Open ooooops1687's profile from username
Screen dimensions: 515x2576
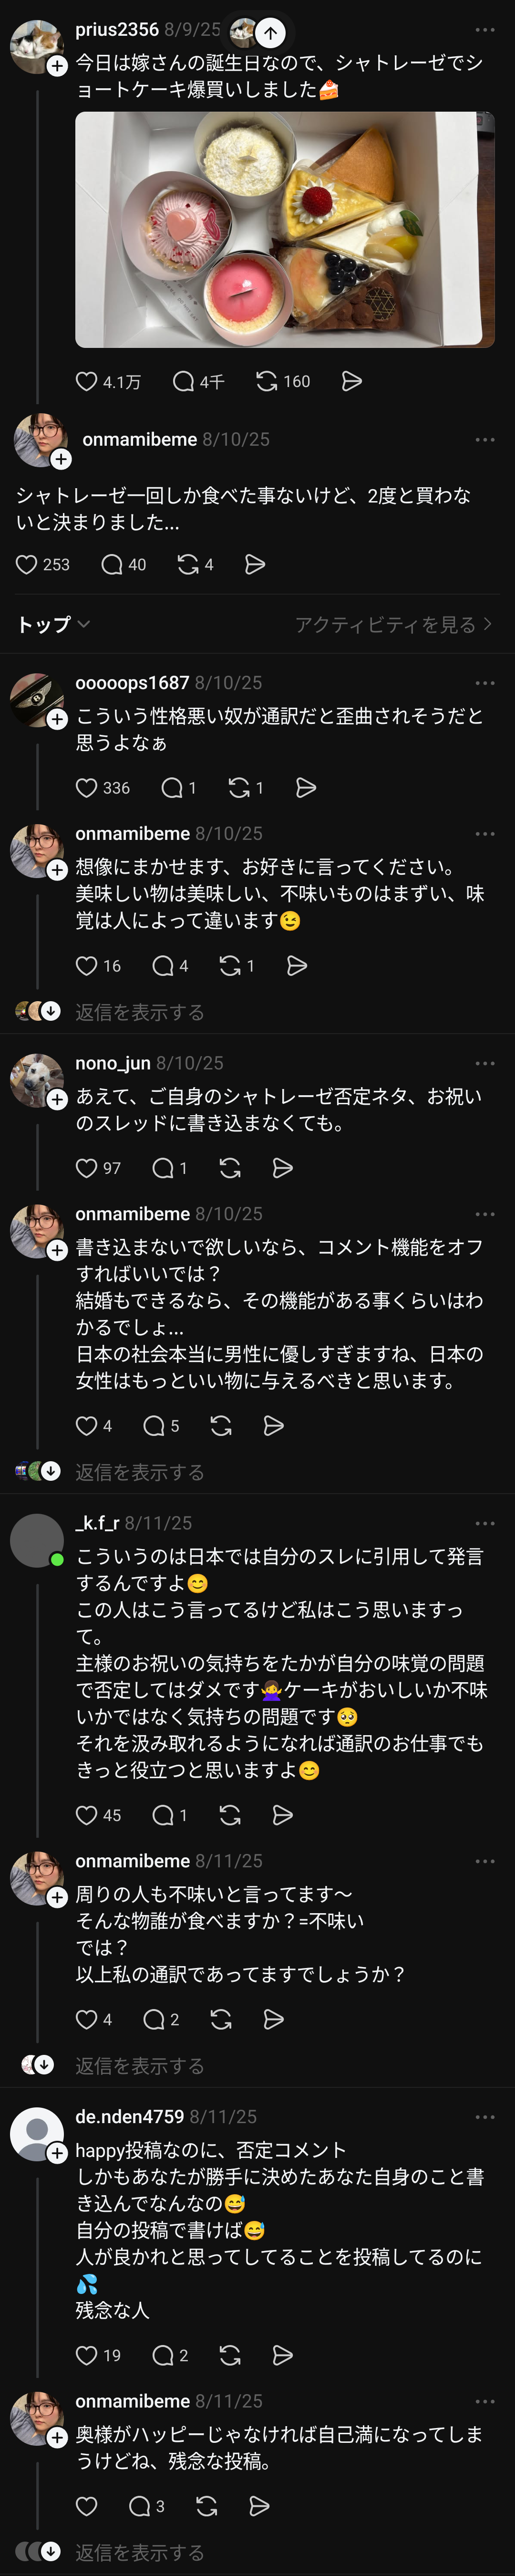(132, 683)
